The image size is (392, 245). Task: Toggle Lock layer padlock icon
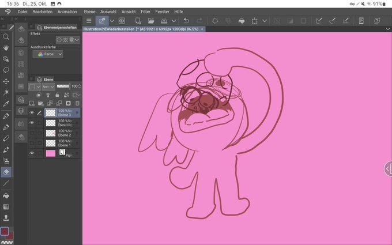tap(57, 95)
